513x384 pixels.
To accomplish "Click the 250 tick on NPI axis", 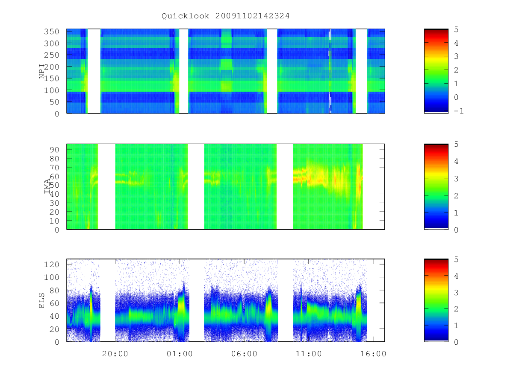I will pyautogui.click(x=52, y=55).
